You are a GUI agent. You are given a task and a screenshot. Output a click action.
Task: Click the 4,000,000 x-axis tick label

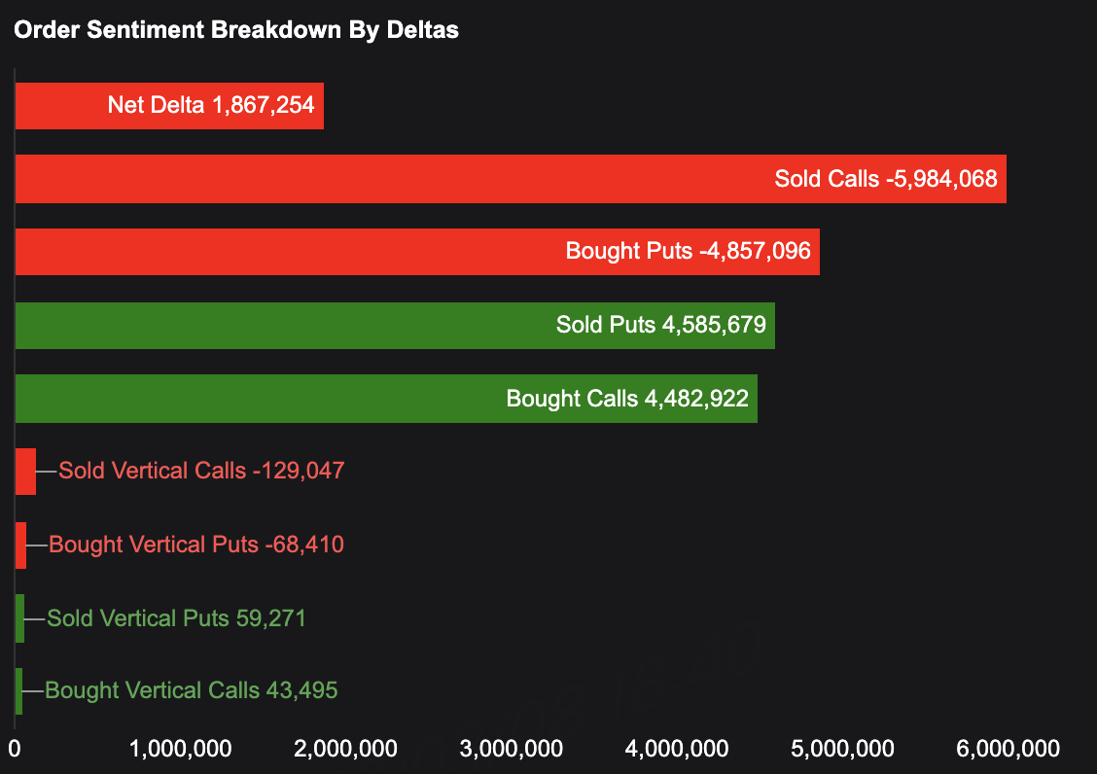coord(676,749)
